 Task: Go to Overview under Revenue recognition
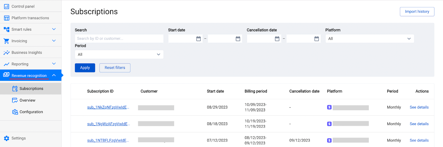pos(27,100)
